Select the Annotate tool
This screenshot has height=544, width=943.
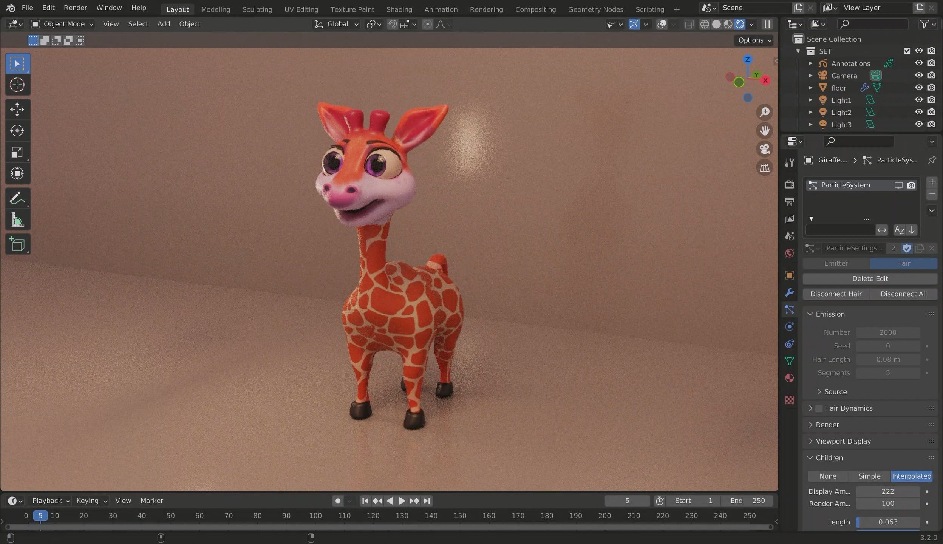[x=17, y=198]
